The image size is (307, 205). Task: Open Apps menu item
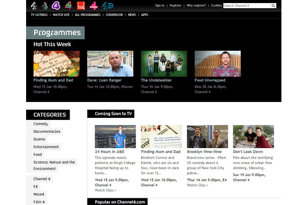pyautogui.click(x=145, y=15)
